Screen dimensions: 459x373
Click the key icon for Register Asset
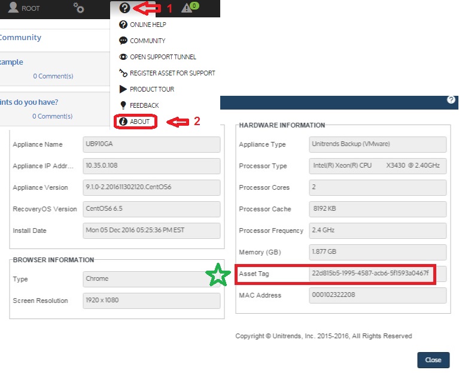tap(123, 73)
